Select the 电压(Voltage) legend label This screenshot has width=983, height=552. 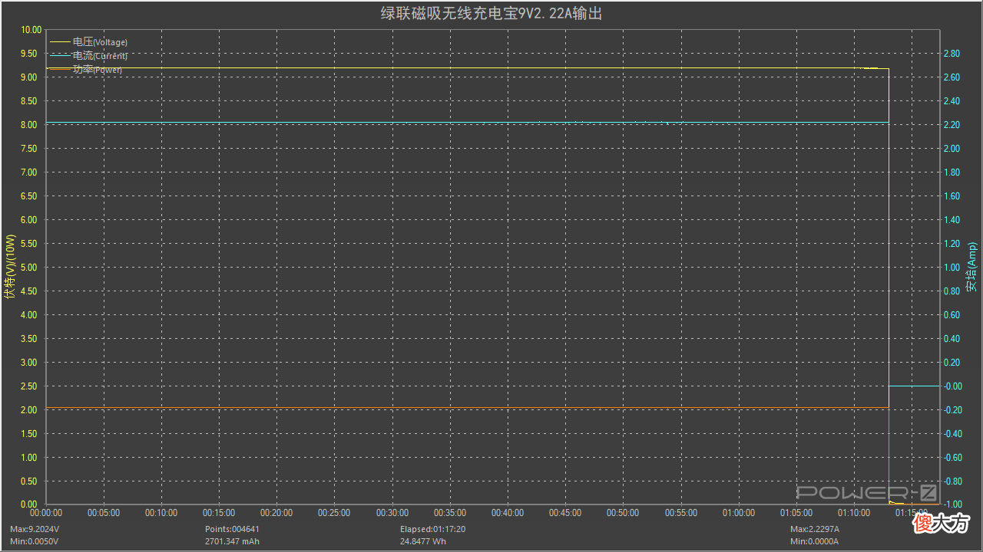pos(100,42)
